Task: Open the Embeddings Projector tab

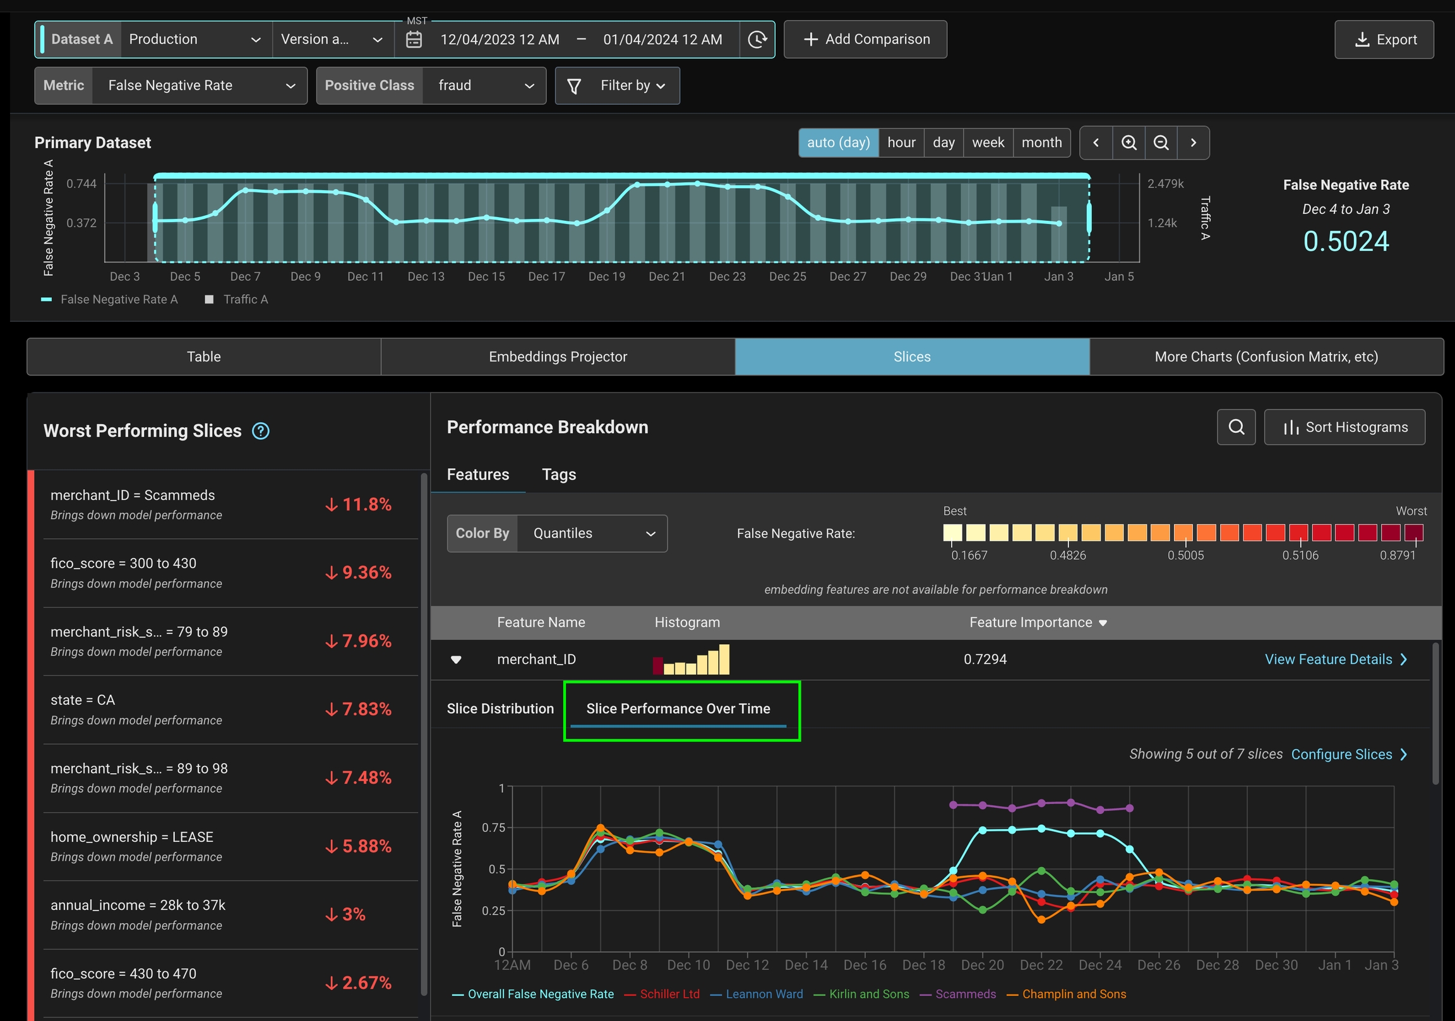Action: point(558,357)
